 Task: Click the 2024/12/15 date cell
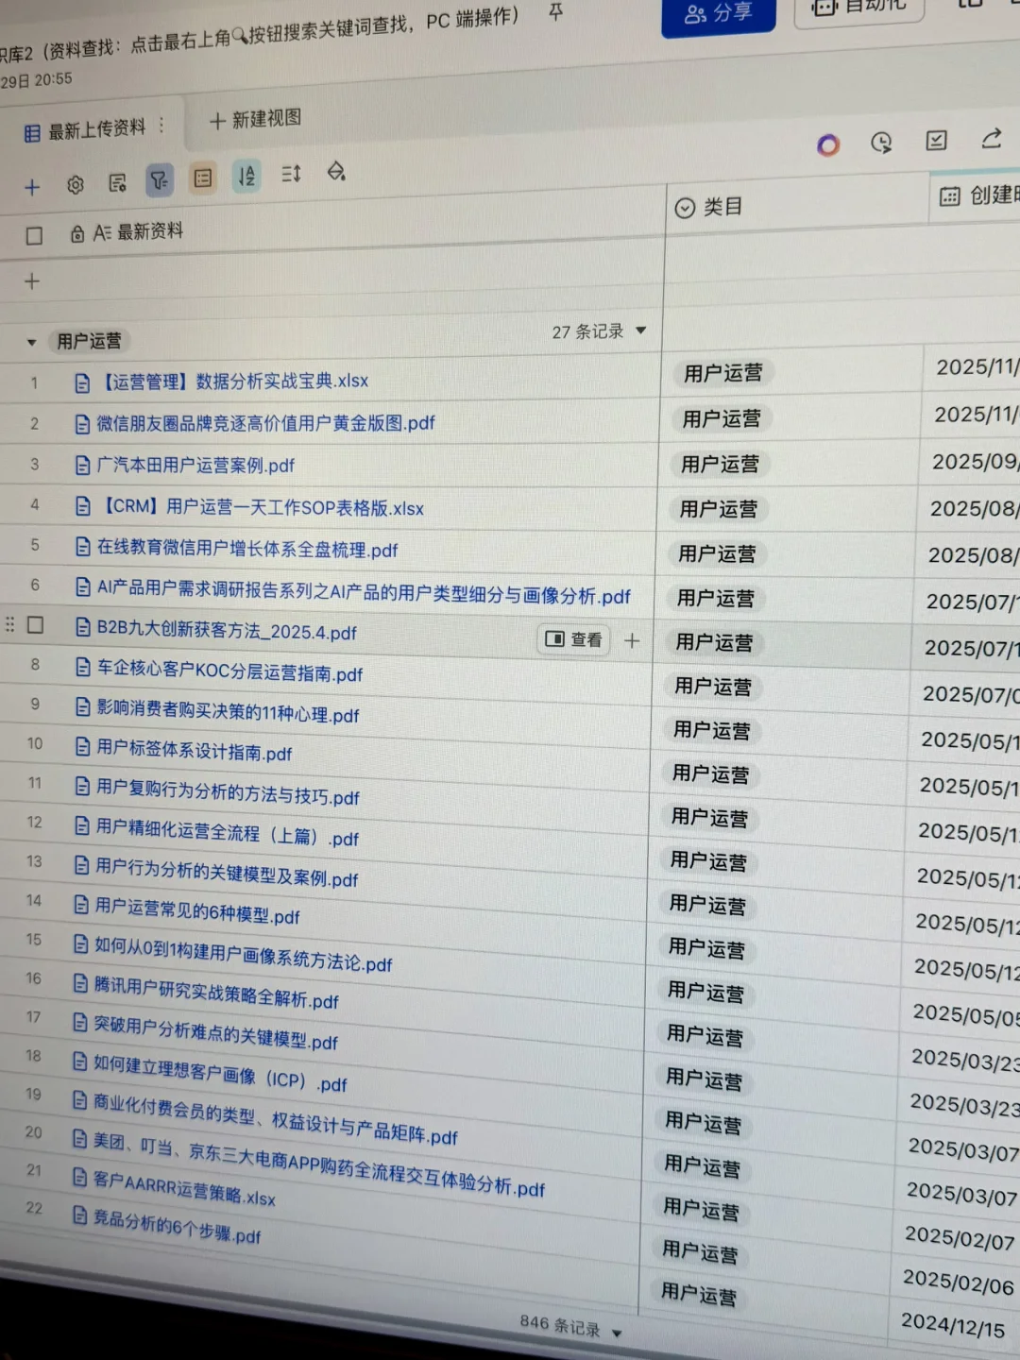[x=952, y=1325]
